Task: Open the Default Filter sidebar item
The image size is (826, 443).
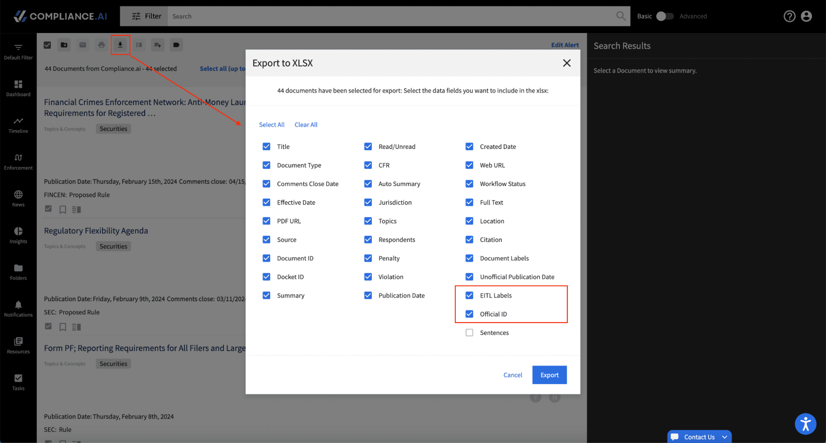Action: tap(18, 52)
